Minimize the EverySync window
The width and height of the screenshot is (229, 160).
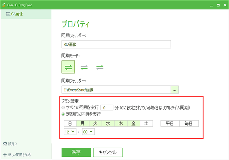(x=211, y=5)
